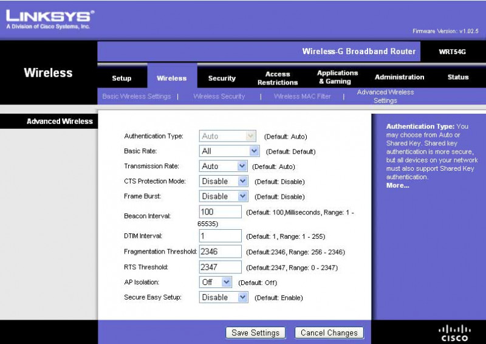The width and height of the screenshot is (486, 344).
Task: Switch to the Administration tab
Action: pos(399,77)
